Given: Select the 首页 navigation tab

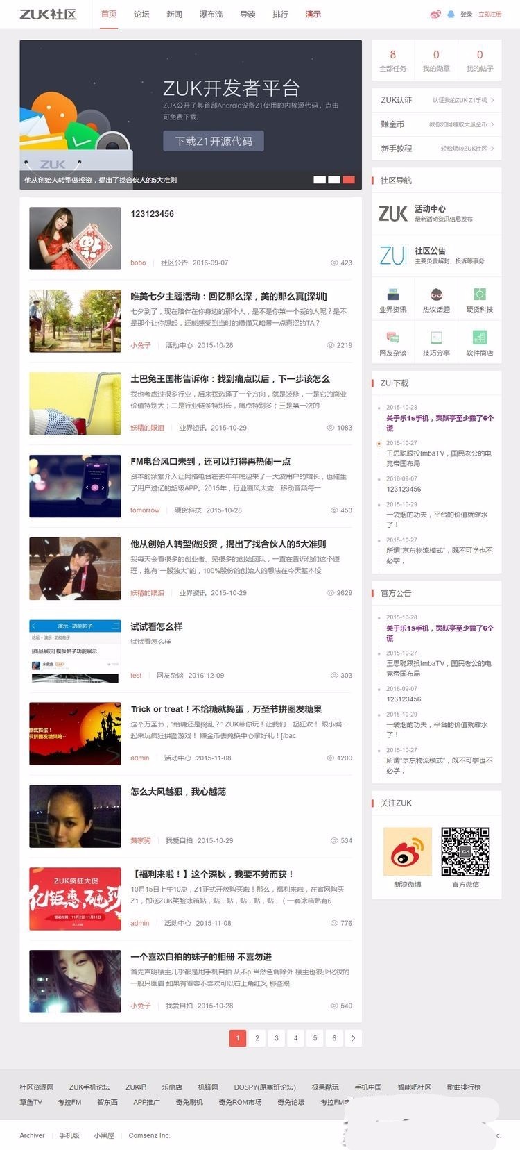Looking at the screenshot, I should tap(109, 14).
